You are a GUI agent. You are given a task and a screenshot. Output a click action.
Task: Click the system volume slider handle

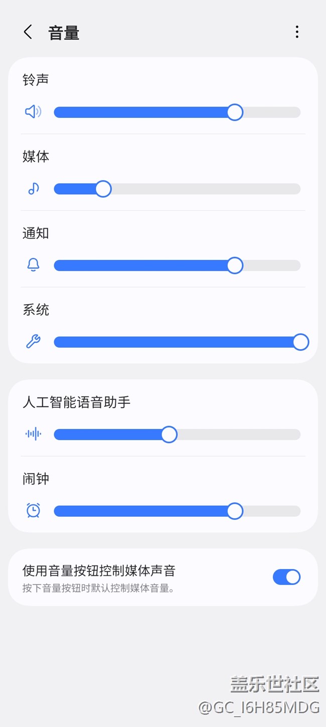[x=300, y=342]
